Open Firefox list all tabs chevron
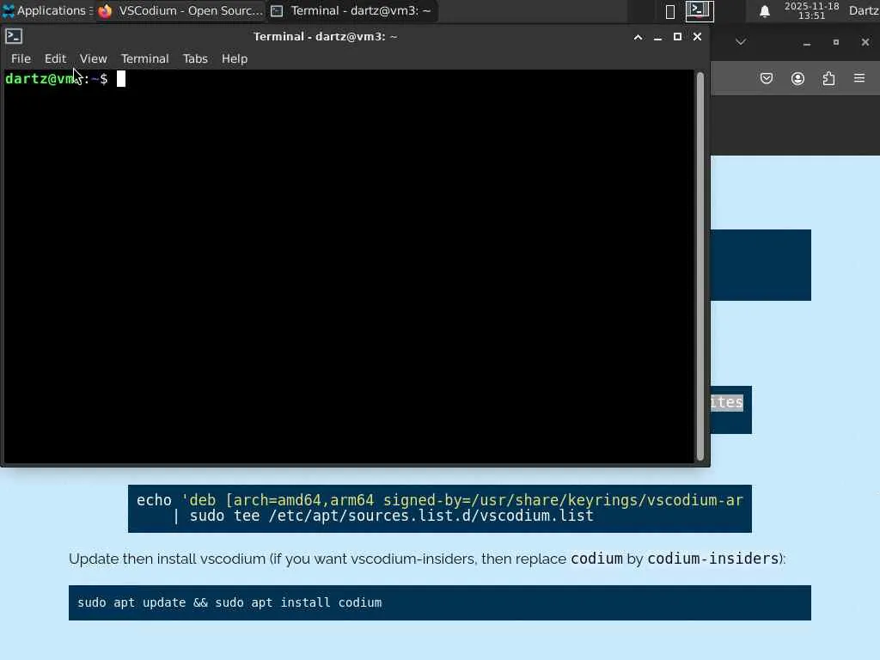 coord(741,42)
